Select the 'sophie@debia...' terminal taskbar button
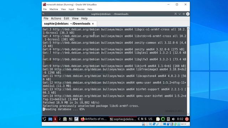Screen dimensions: 228x128 (123, 119)
